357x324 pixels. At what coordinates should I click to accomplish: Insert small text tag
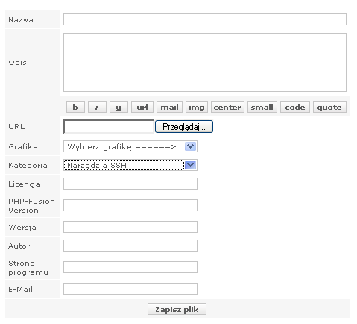click(x=262, y=107)
